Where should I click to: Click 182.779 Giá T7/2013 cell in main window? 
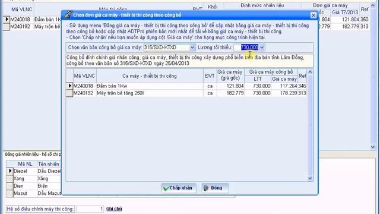click(345, 27)
